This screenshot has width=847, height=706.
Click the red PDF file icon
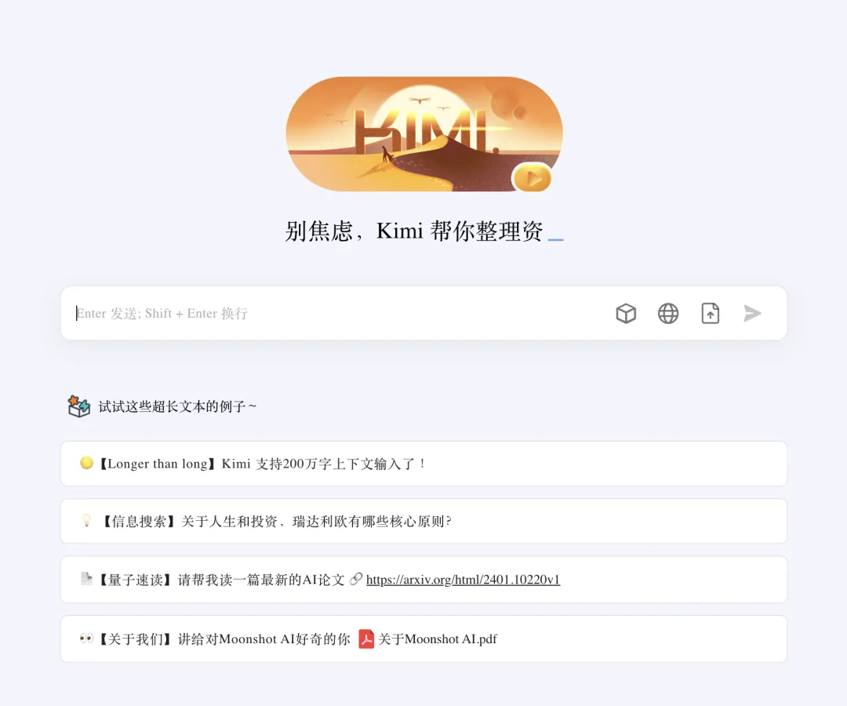coord(366,639)
